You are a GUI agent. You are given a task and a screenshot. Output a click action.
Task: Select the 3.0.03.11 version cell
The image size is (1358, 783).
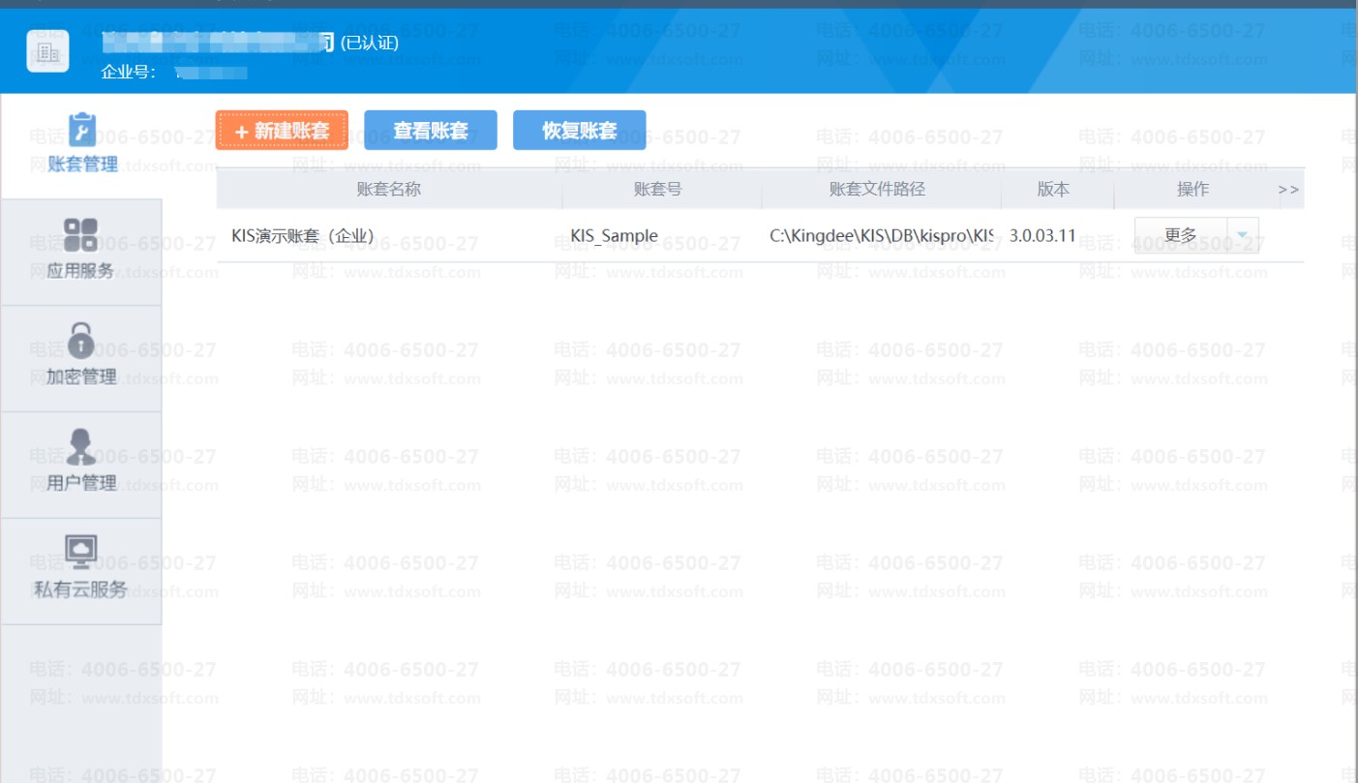click(x=1042, y=235)
